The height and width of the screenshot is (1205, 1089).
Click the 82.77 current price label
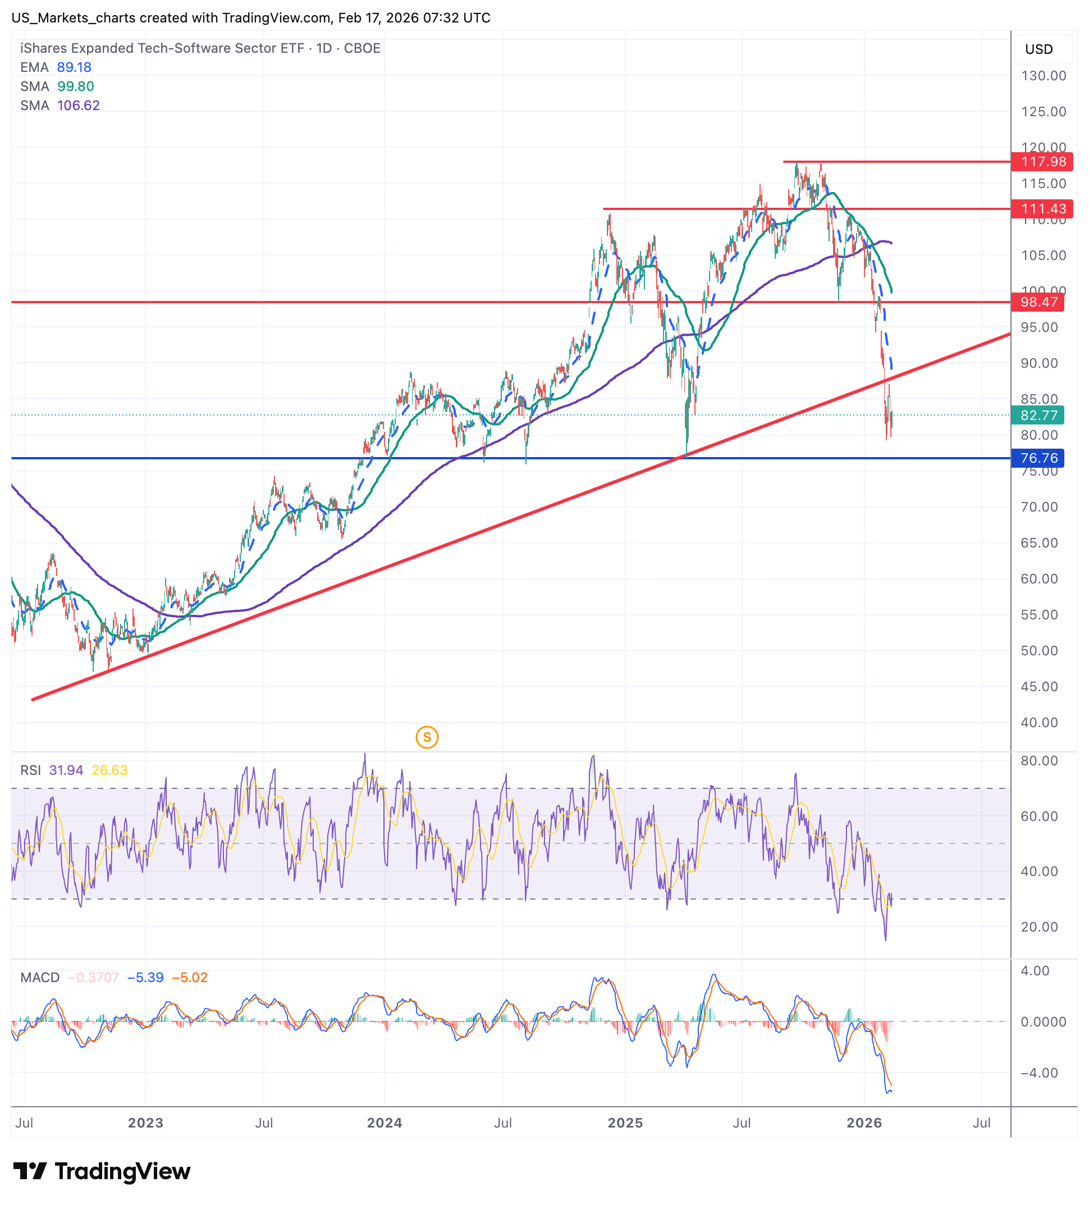(1038, 415)
